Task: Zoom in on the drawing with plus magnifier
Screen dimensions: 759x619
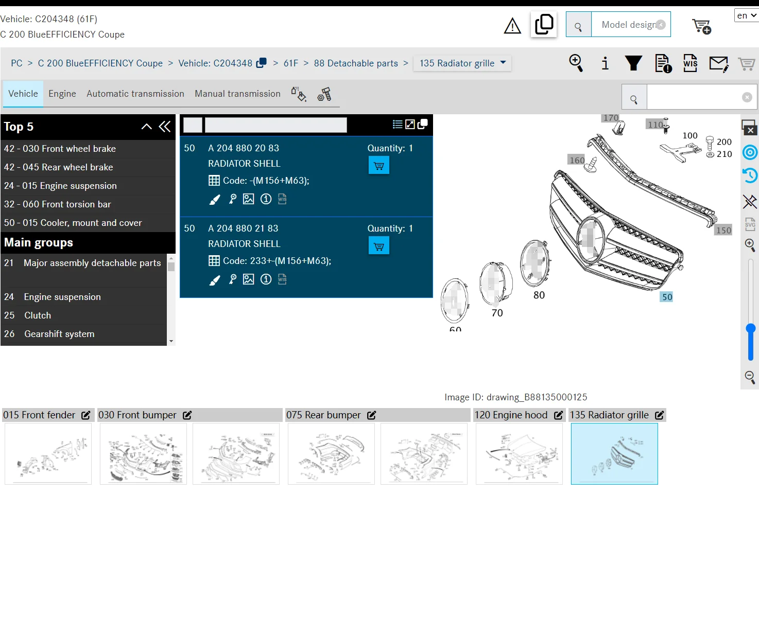Action: (x=750, y=245)
